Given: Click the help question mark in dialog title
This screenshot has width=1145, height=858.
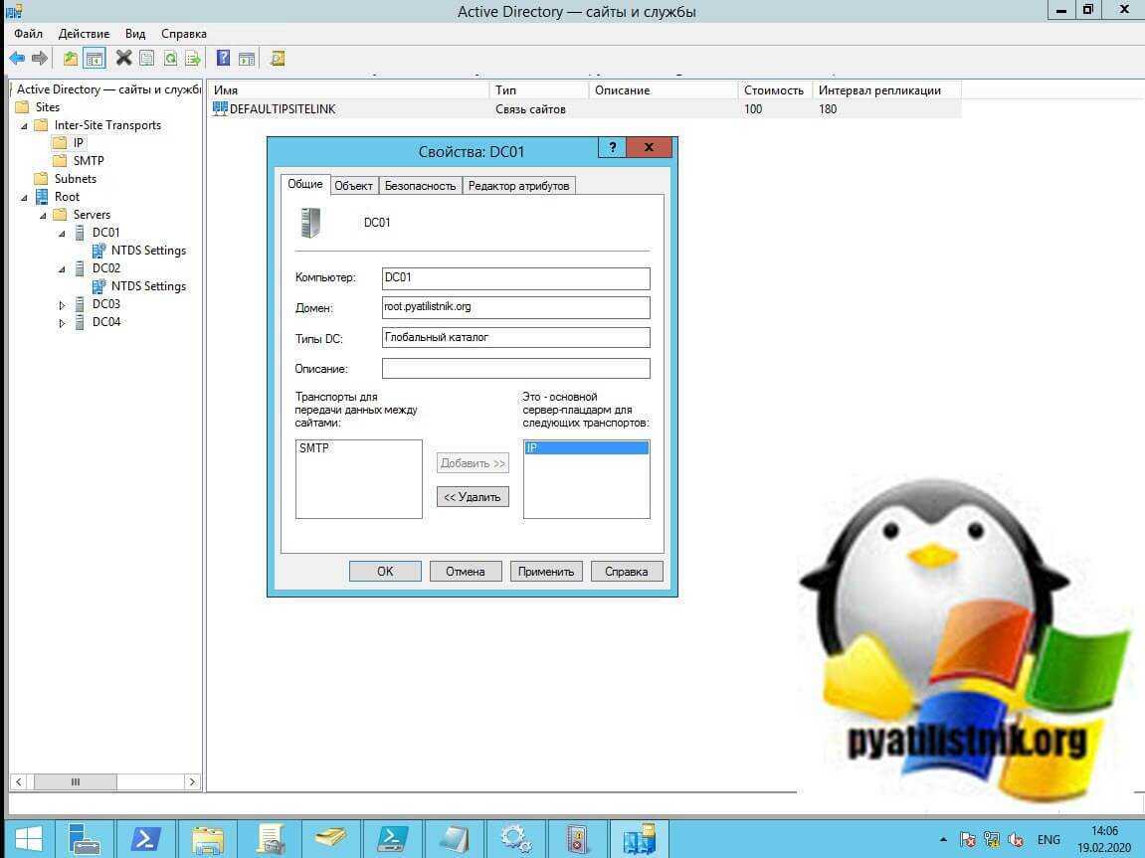Looking at the screenshot, I should tap(611, 148).
